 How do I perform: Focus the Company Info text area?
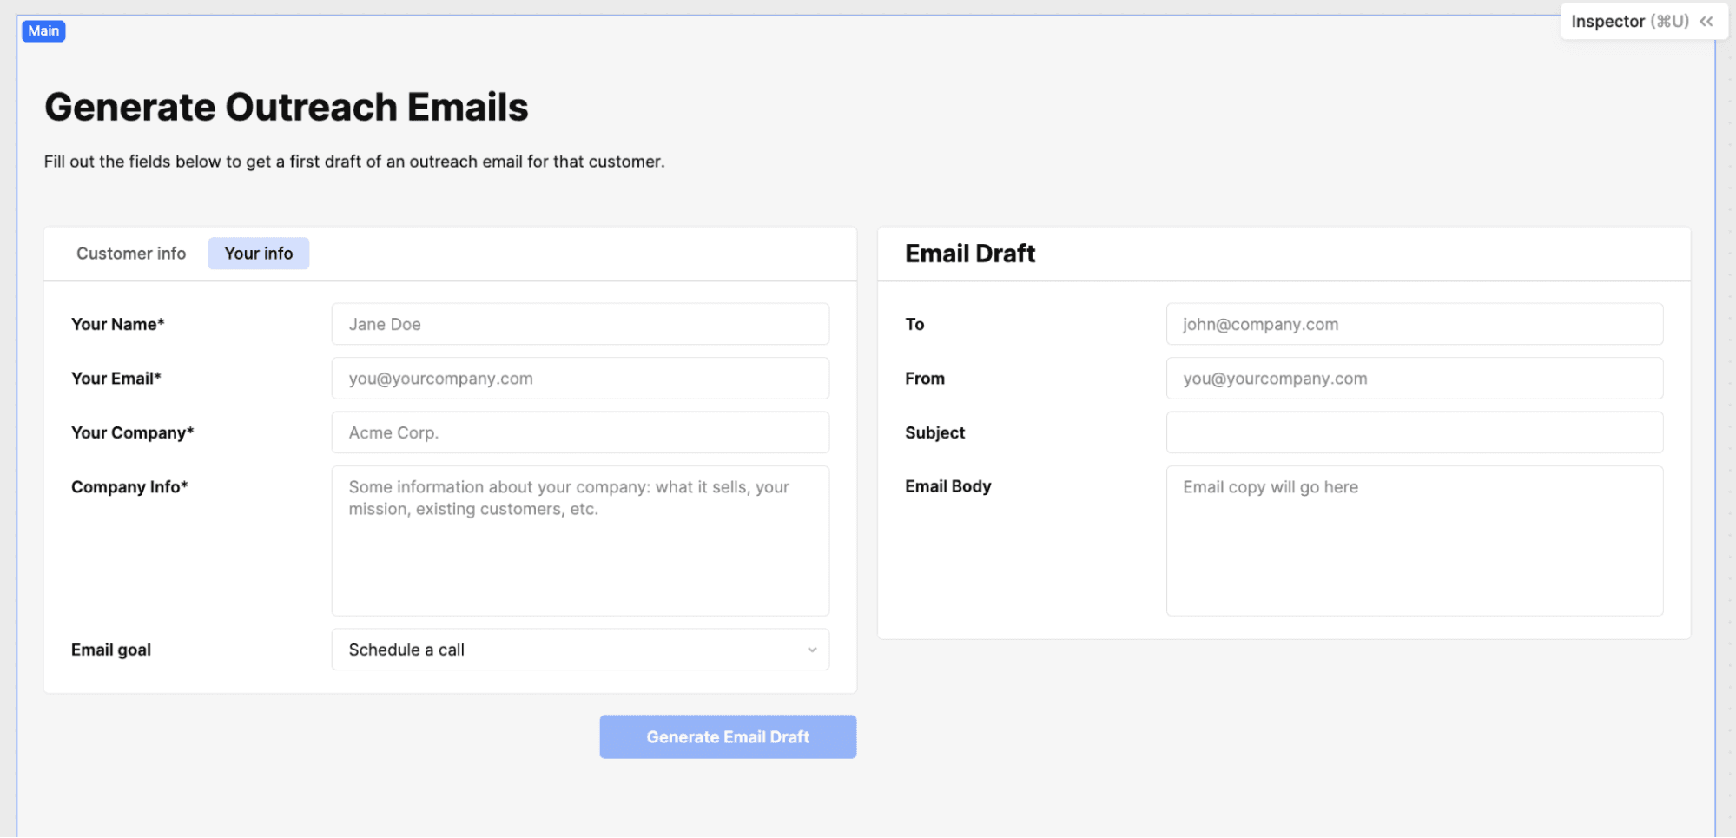(579, 540)
